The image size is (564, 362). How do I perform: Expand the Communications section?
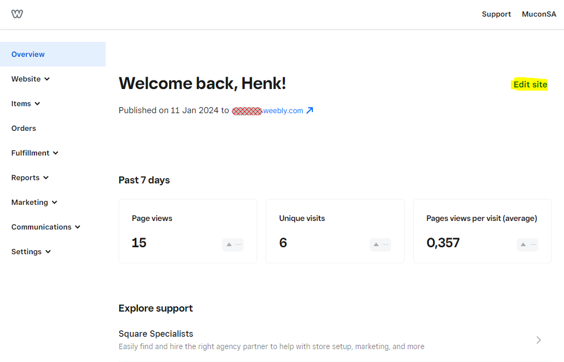click(x=46, y=227)
